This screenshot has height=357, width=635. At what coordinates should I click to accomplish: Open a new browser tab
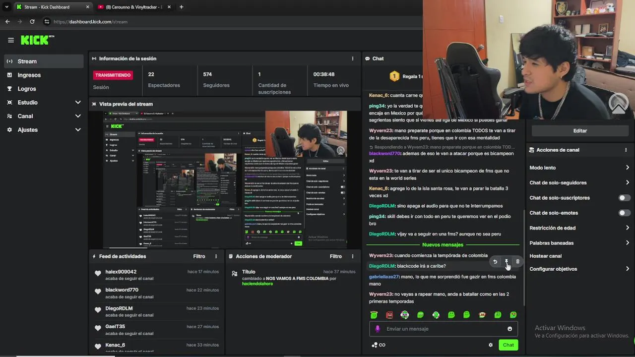click(181, 7)
